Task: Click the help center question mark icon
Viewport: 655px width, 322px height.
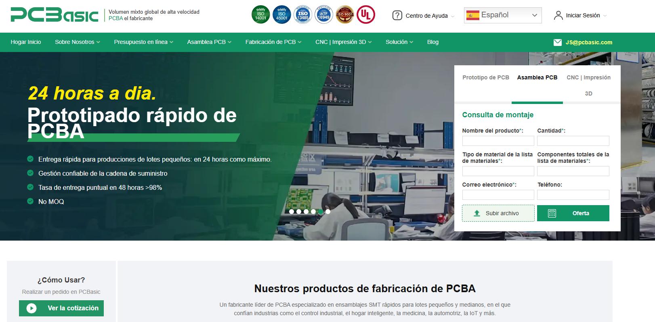Action: coord(397,16)
